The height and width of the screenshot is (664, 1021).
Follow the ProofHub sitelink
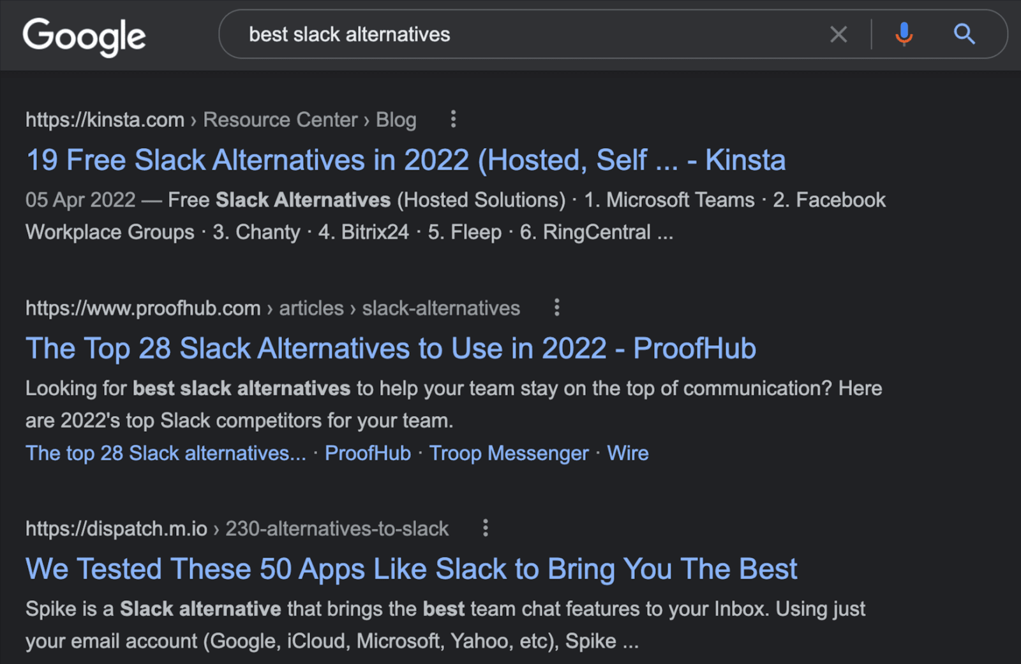368,454
